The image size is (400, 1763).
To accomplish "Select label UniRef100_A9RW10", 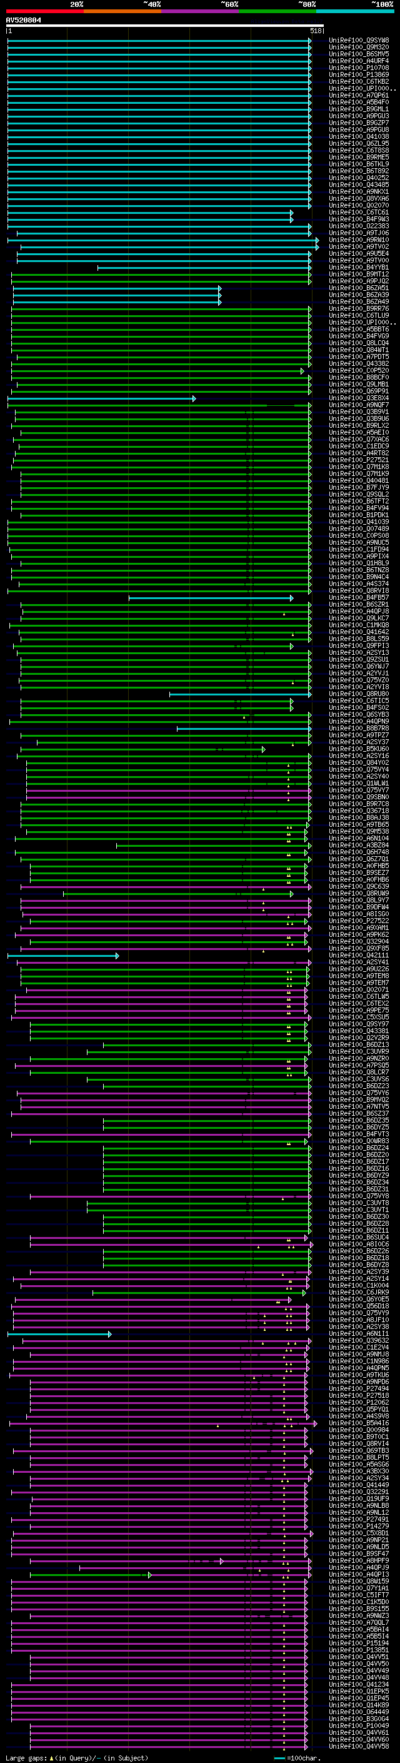I will click(x=358, y=240).
